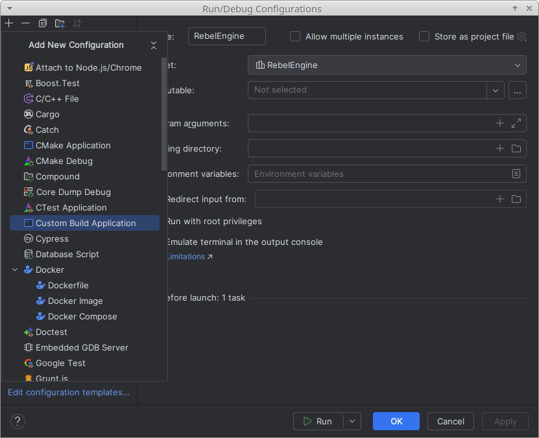Select Boost.Test configuration type
This screenshot has width=539, height=438.
84,83
